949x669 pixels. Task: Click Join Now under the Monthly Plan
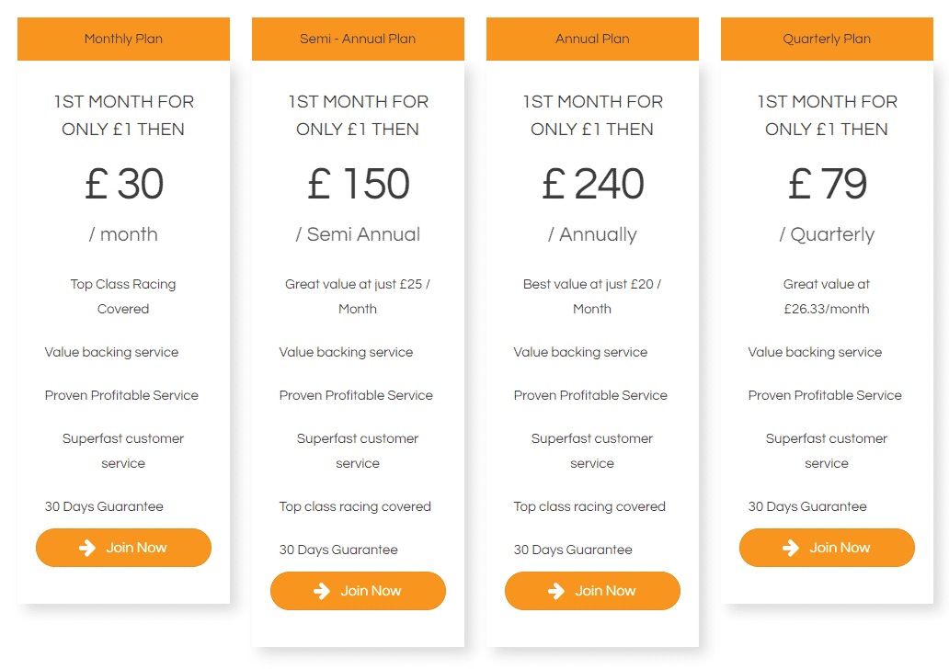pos(123,547)
